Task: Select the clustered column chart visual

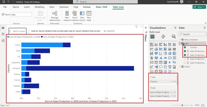Action: coord(165,44)
